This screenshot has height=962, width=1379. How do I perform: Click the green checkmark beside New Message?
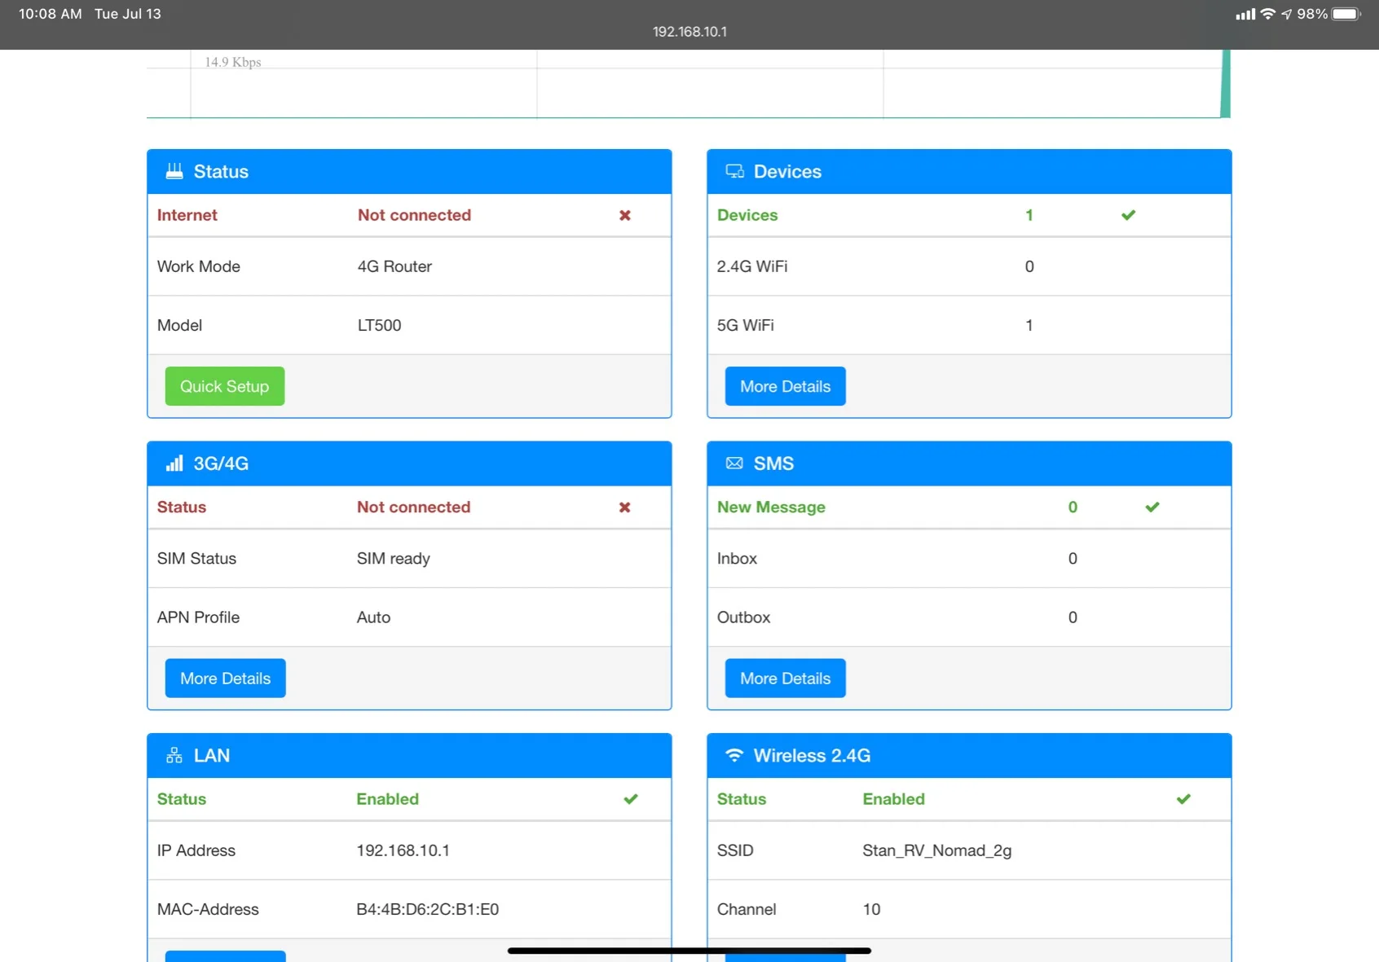click(x=1152, y=507)
